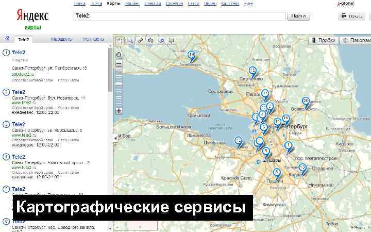The image size is (371, 232).
Task: Open Почта in top navigation
Action: pos(96,3)
